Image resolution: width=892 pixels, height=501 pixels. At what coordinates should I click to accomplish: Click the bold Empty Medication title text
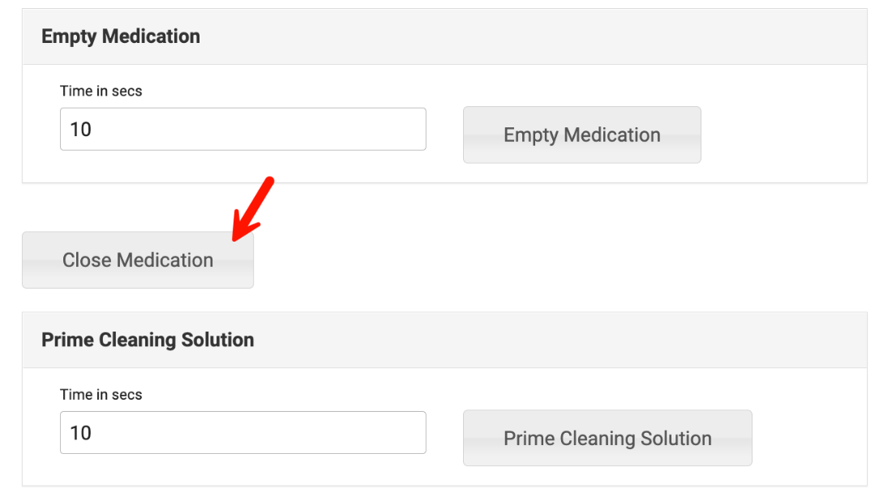[121, 36]
